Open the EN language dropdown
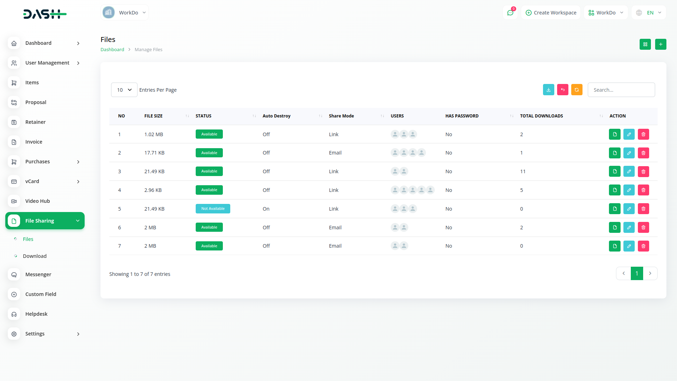This screenshot has width=677, height=381. [649, 13]
